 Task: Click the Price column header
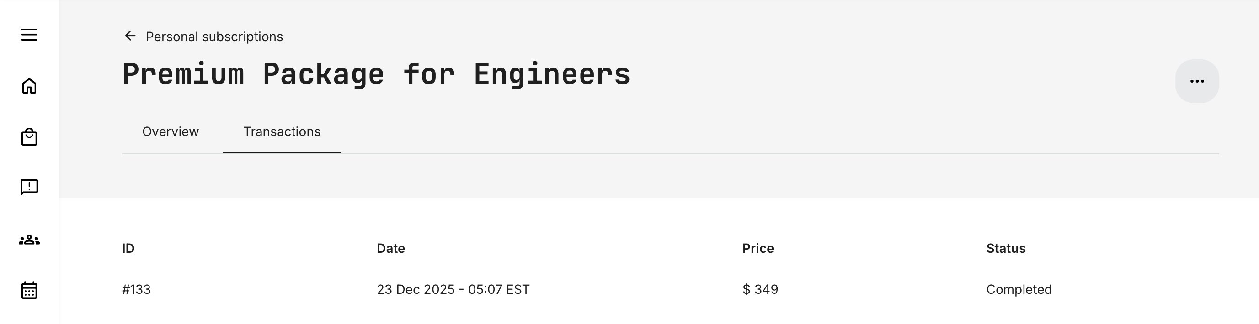(x=758, y=248)
